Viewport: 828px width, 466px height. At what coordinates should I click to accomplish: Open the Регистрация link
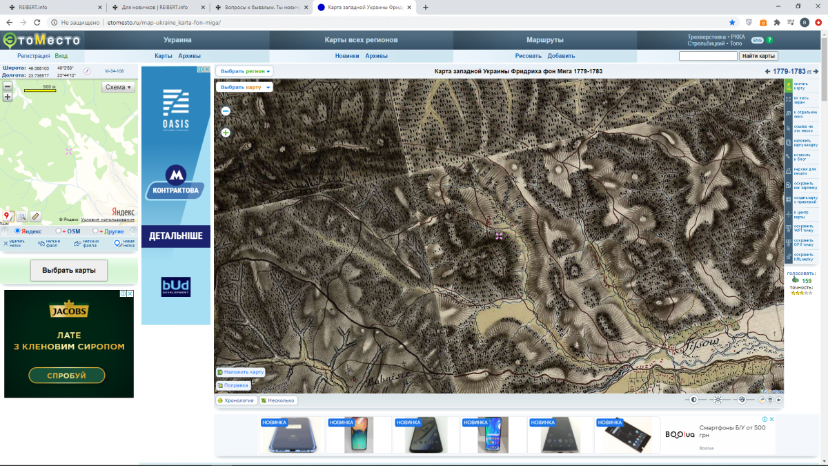pyautogui.click(x=34, y=56)
